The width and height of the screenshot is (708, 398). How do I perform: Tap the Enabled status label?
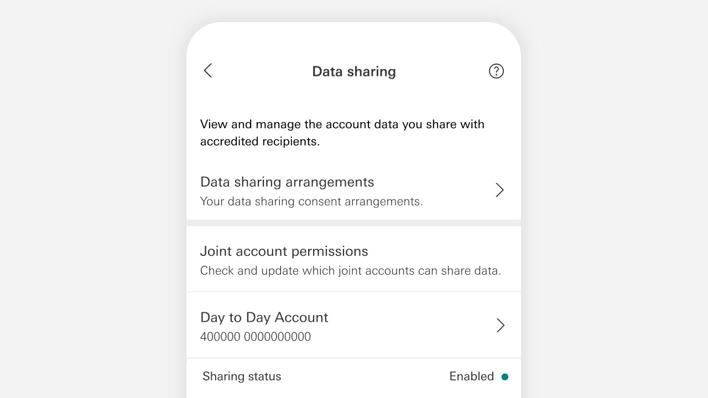pos(471,376)
